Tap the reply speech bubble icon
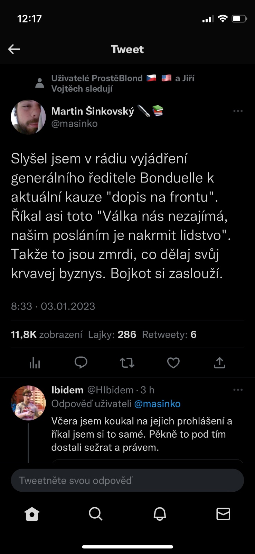 coord(81,363)
